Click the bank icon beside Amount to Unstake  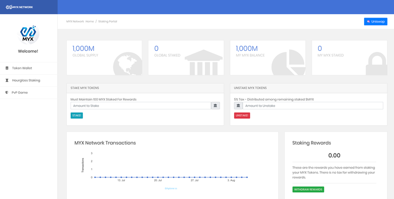pyautogui.click(x=239, y=106)
